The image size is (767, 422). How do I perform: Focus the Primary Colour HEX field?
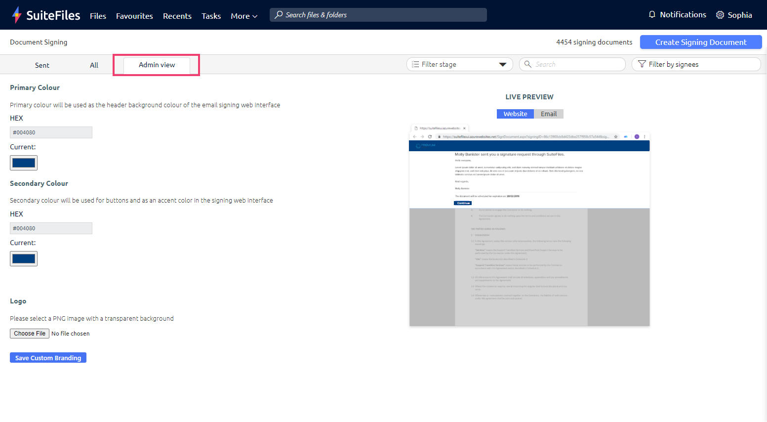pyautogui.click(x=51, y=132)
